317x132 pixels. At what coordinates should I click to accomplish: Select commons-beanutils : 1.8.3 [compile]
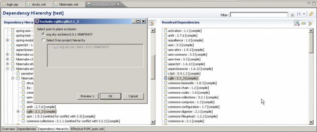click(x=192, y=83)
